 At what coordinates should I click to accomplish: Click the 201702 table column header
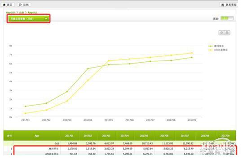88,136
